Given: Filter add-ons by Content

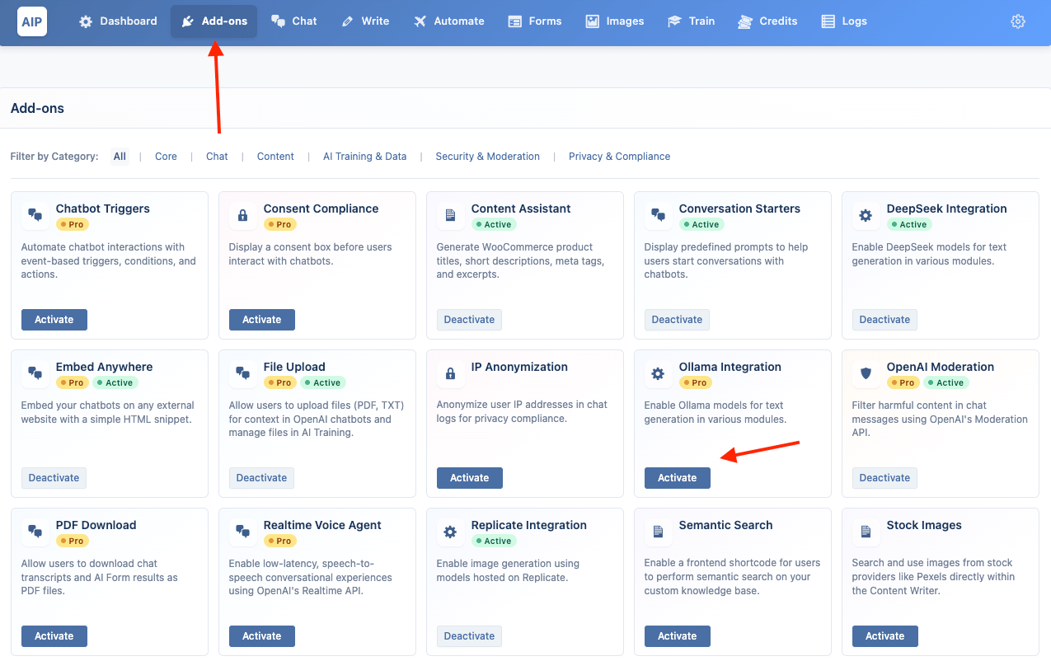Looking at the screenshot, I should click(275, 157).
